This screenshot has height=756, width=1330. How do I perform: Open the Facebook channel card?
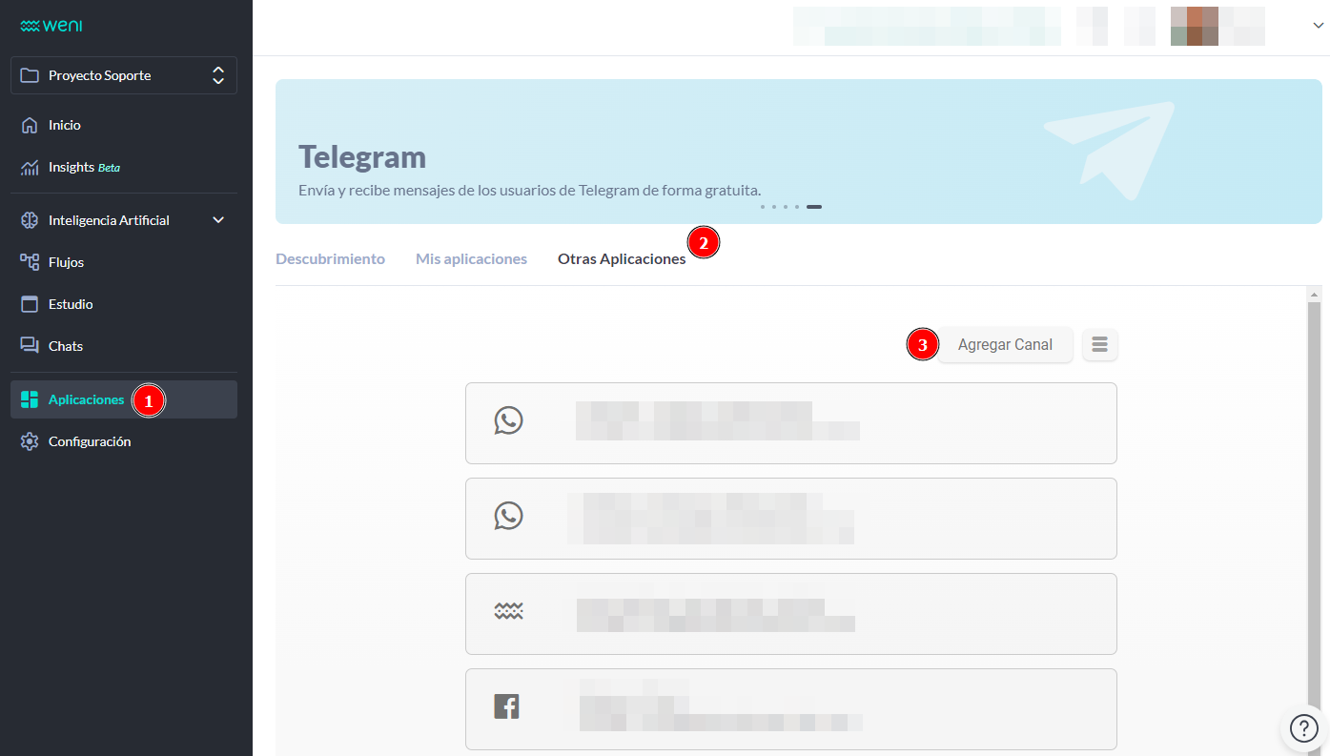click(791, 709)
